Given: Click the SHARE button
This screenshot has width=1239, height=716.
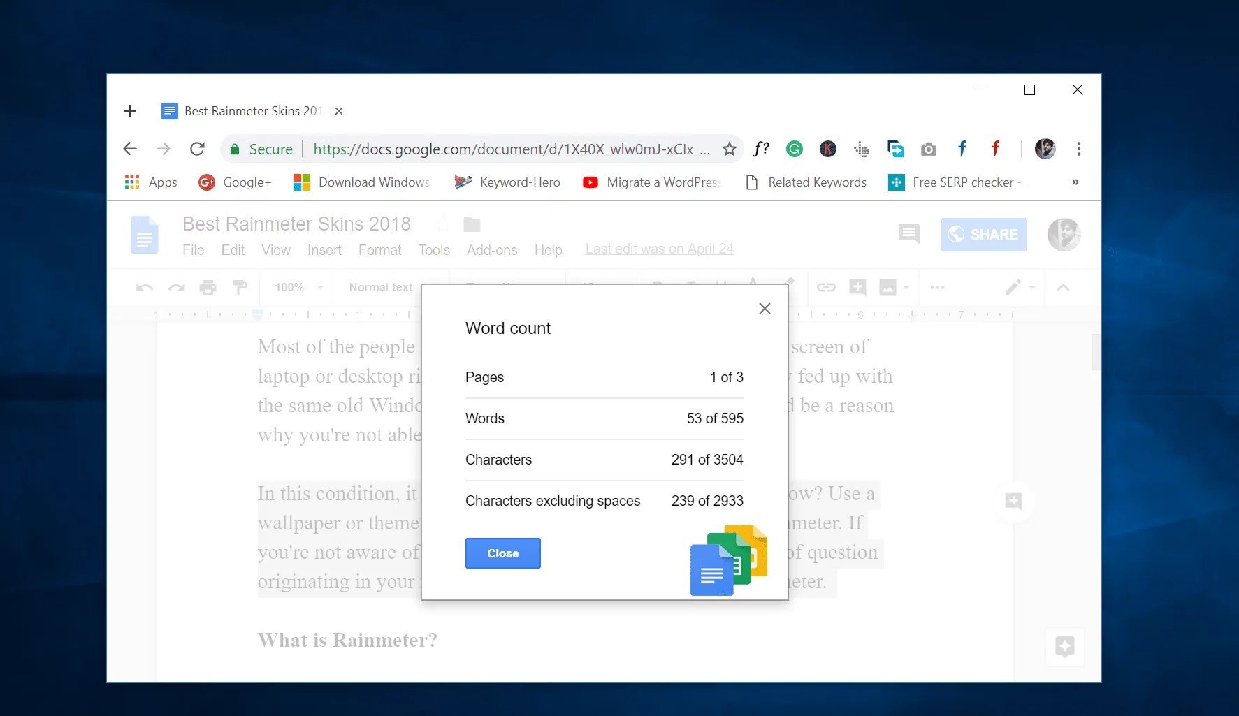Looking at the screenshot, I should tap(984, 235).
